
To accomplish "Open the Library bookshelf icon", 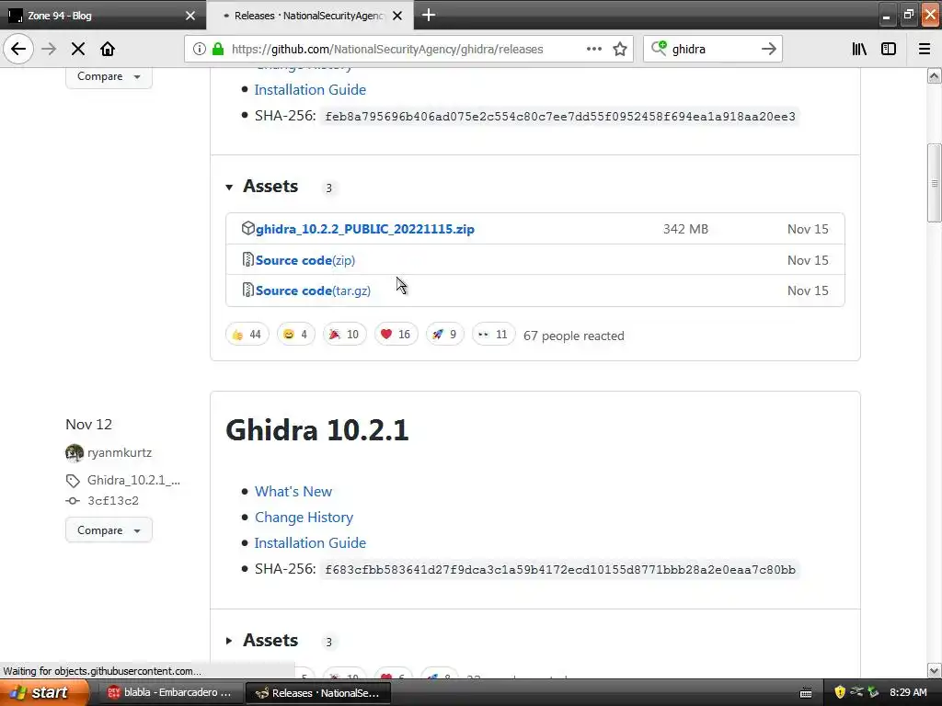I will (859, 49).
